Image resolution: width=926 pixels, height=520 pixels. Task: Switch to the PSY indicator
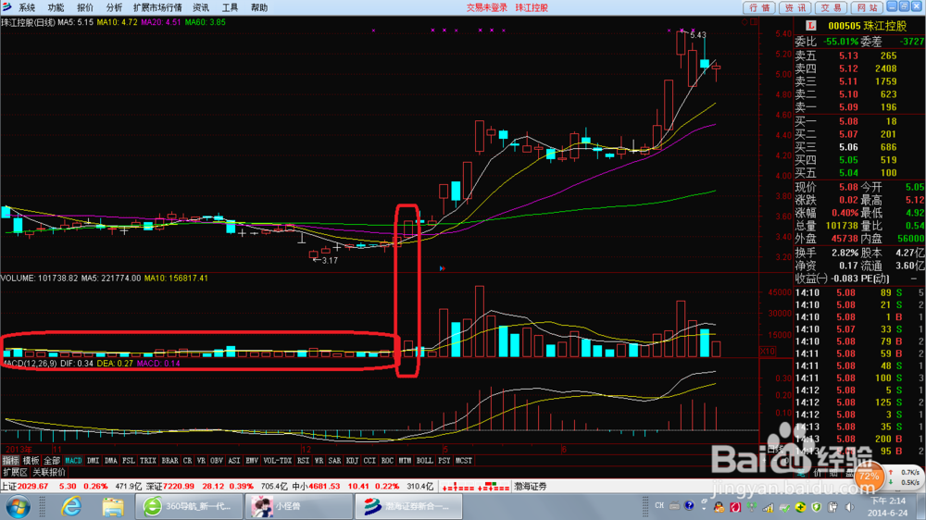[444, 461]
